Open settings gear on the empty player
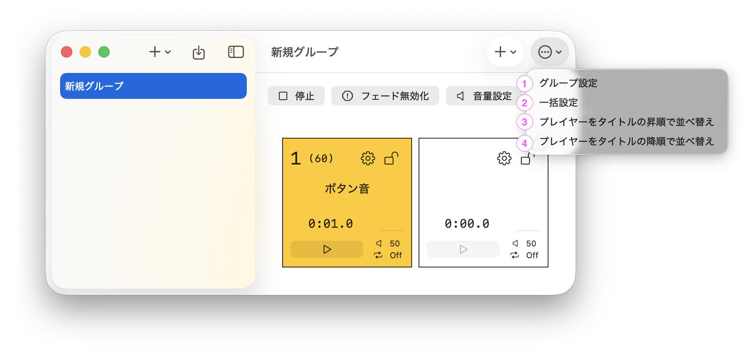This screenshot has width=747, height=355. [x=504, y=158]
